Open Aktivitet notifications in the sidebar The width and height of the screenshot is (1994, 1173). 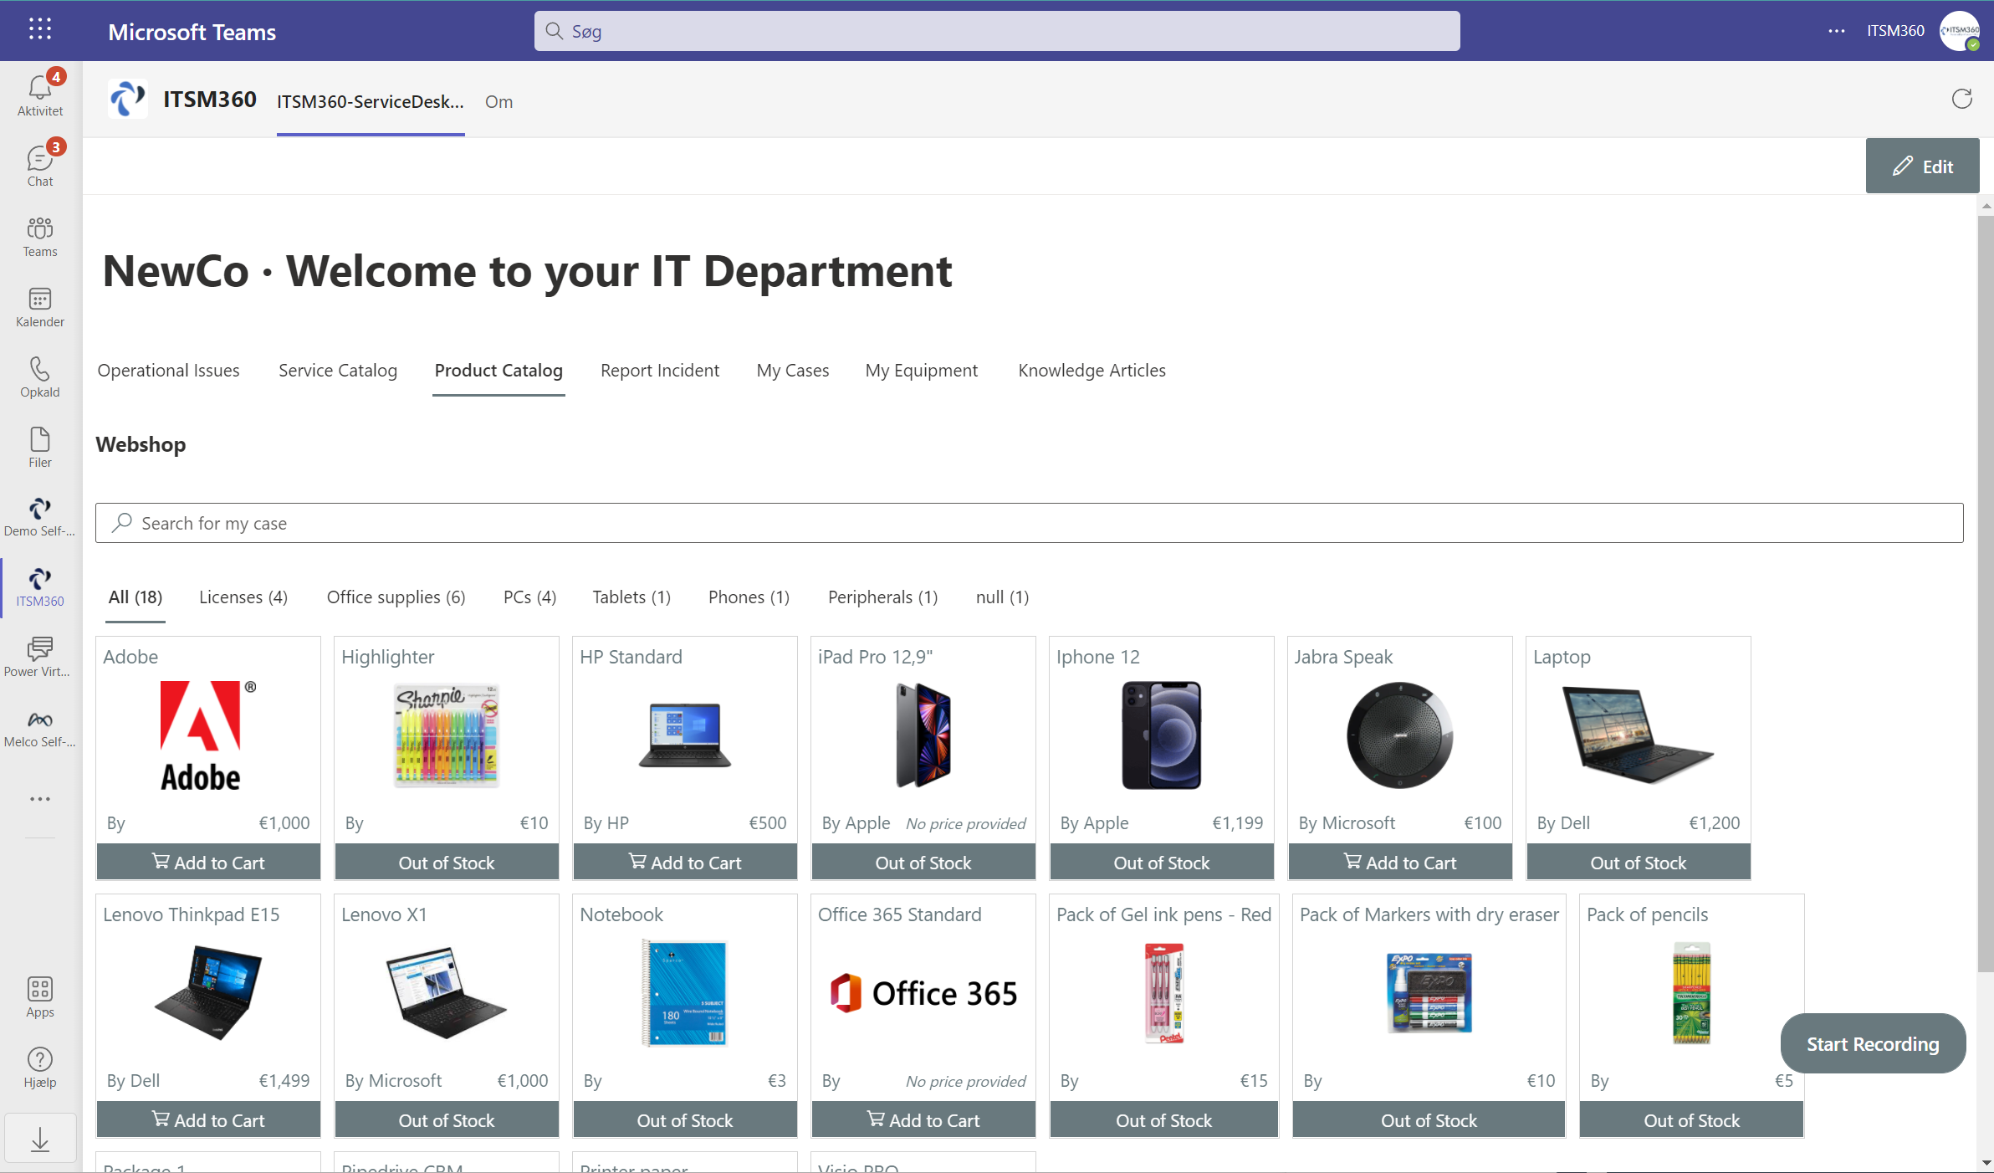pos(40,94)
